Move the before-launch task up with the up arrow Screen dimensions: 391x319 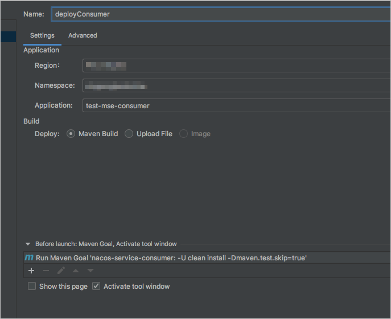76,271
